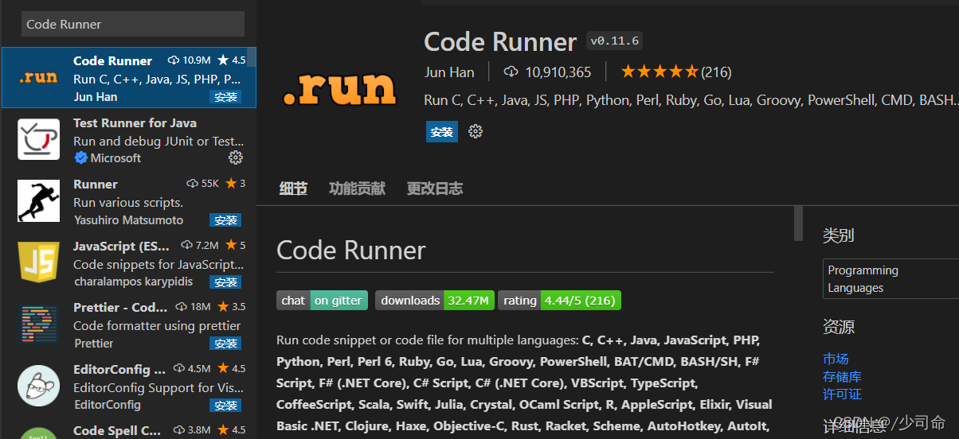Click the Code Spell Checker extension icon

38,433
